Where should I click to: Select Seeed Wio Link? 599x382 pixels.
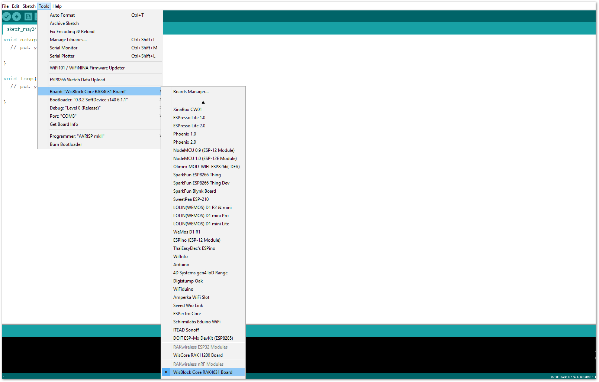tap(203, 306)
